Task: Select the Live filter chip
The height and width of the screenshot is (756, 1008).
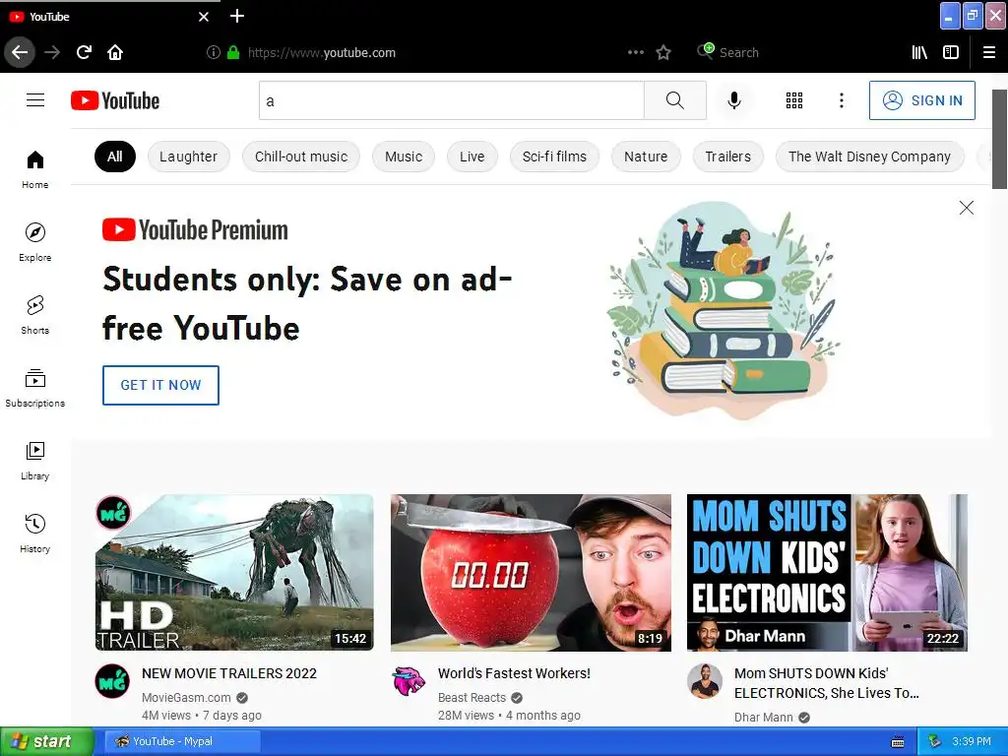Action: pos(472,157)
